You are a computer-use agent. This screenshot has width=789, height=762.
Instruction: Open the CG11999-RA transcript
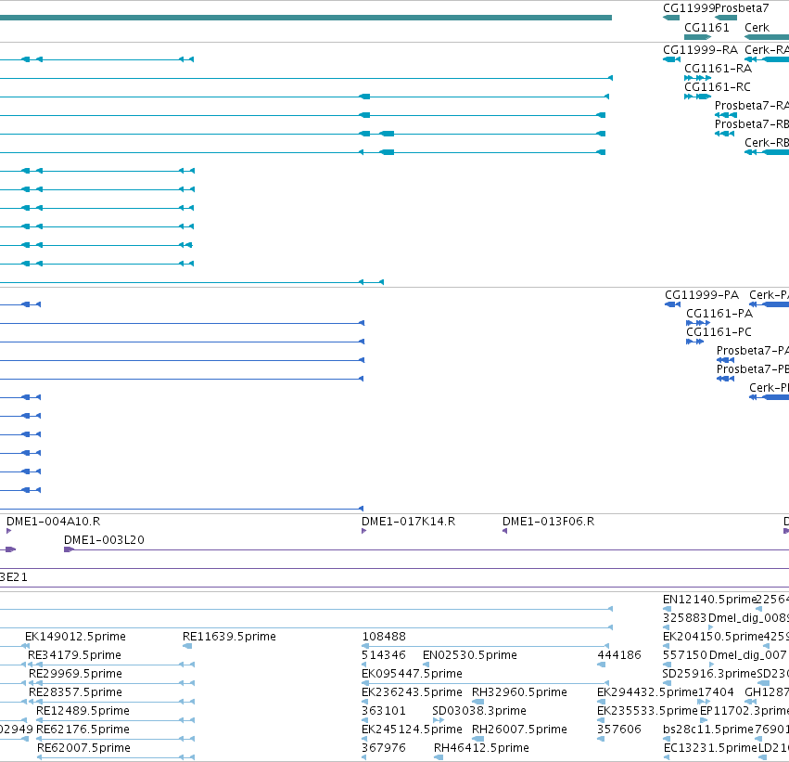700,50
